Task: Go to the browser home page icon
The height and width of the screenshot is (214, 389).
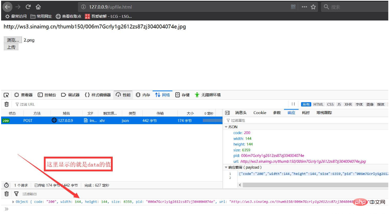Action: (38, 7)
